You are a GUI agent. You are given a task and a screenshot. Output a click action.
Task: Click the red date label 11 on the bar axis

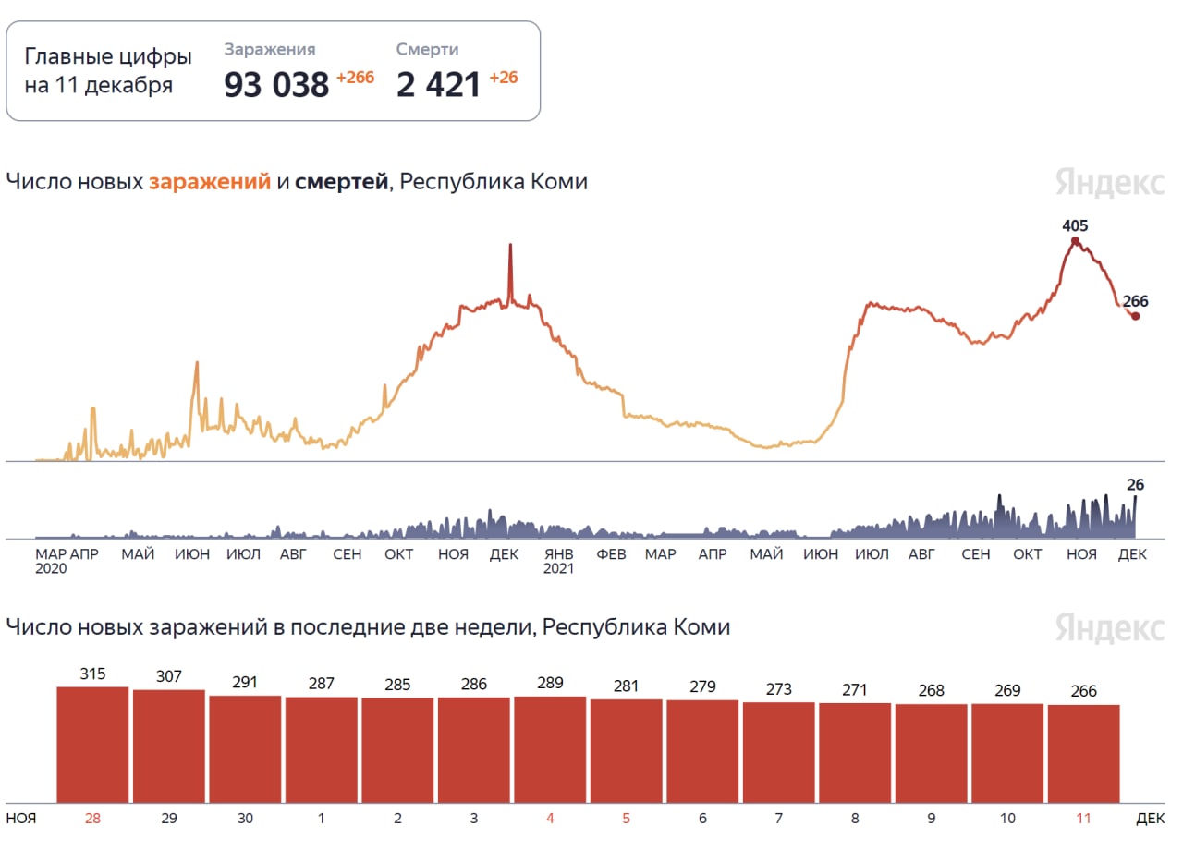click(1084, 819)
